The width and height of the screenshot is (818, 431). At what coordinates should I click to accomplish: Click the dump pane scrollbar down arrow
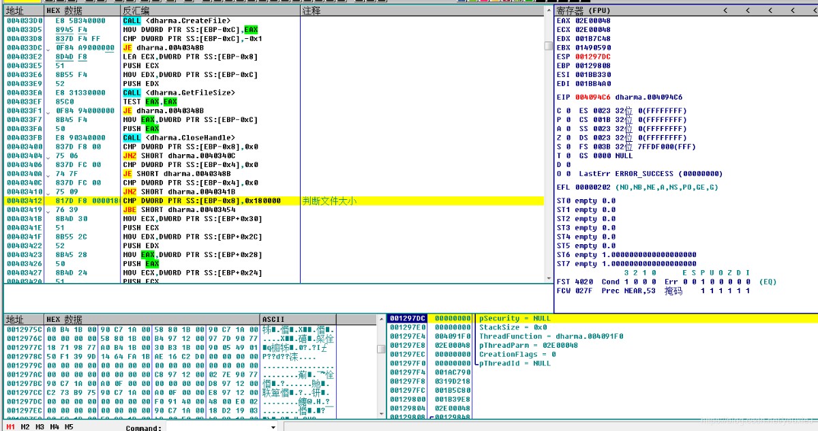(381, 415)
